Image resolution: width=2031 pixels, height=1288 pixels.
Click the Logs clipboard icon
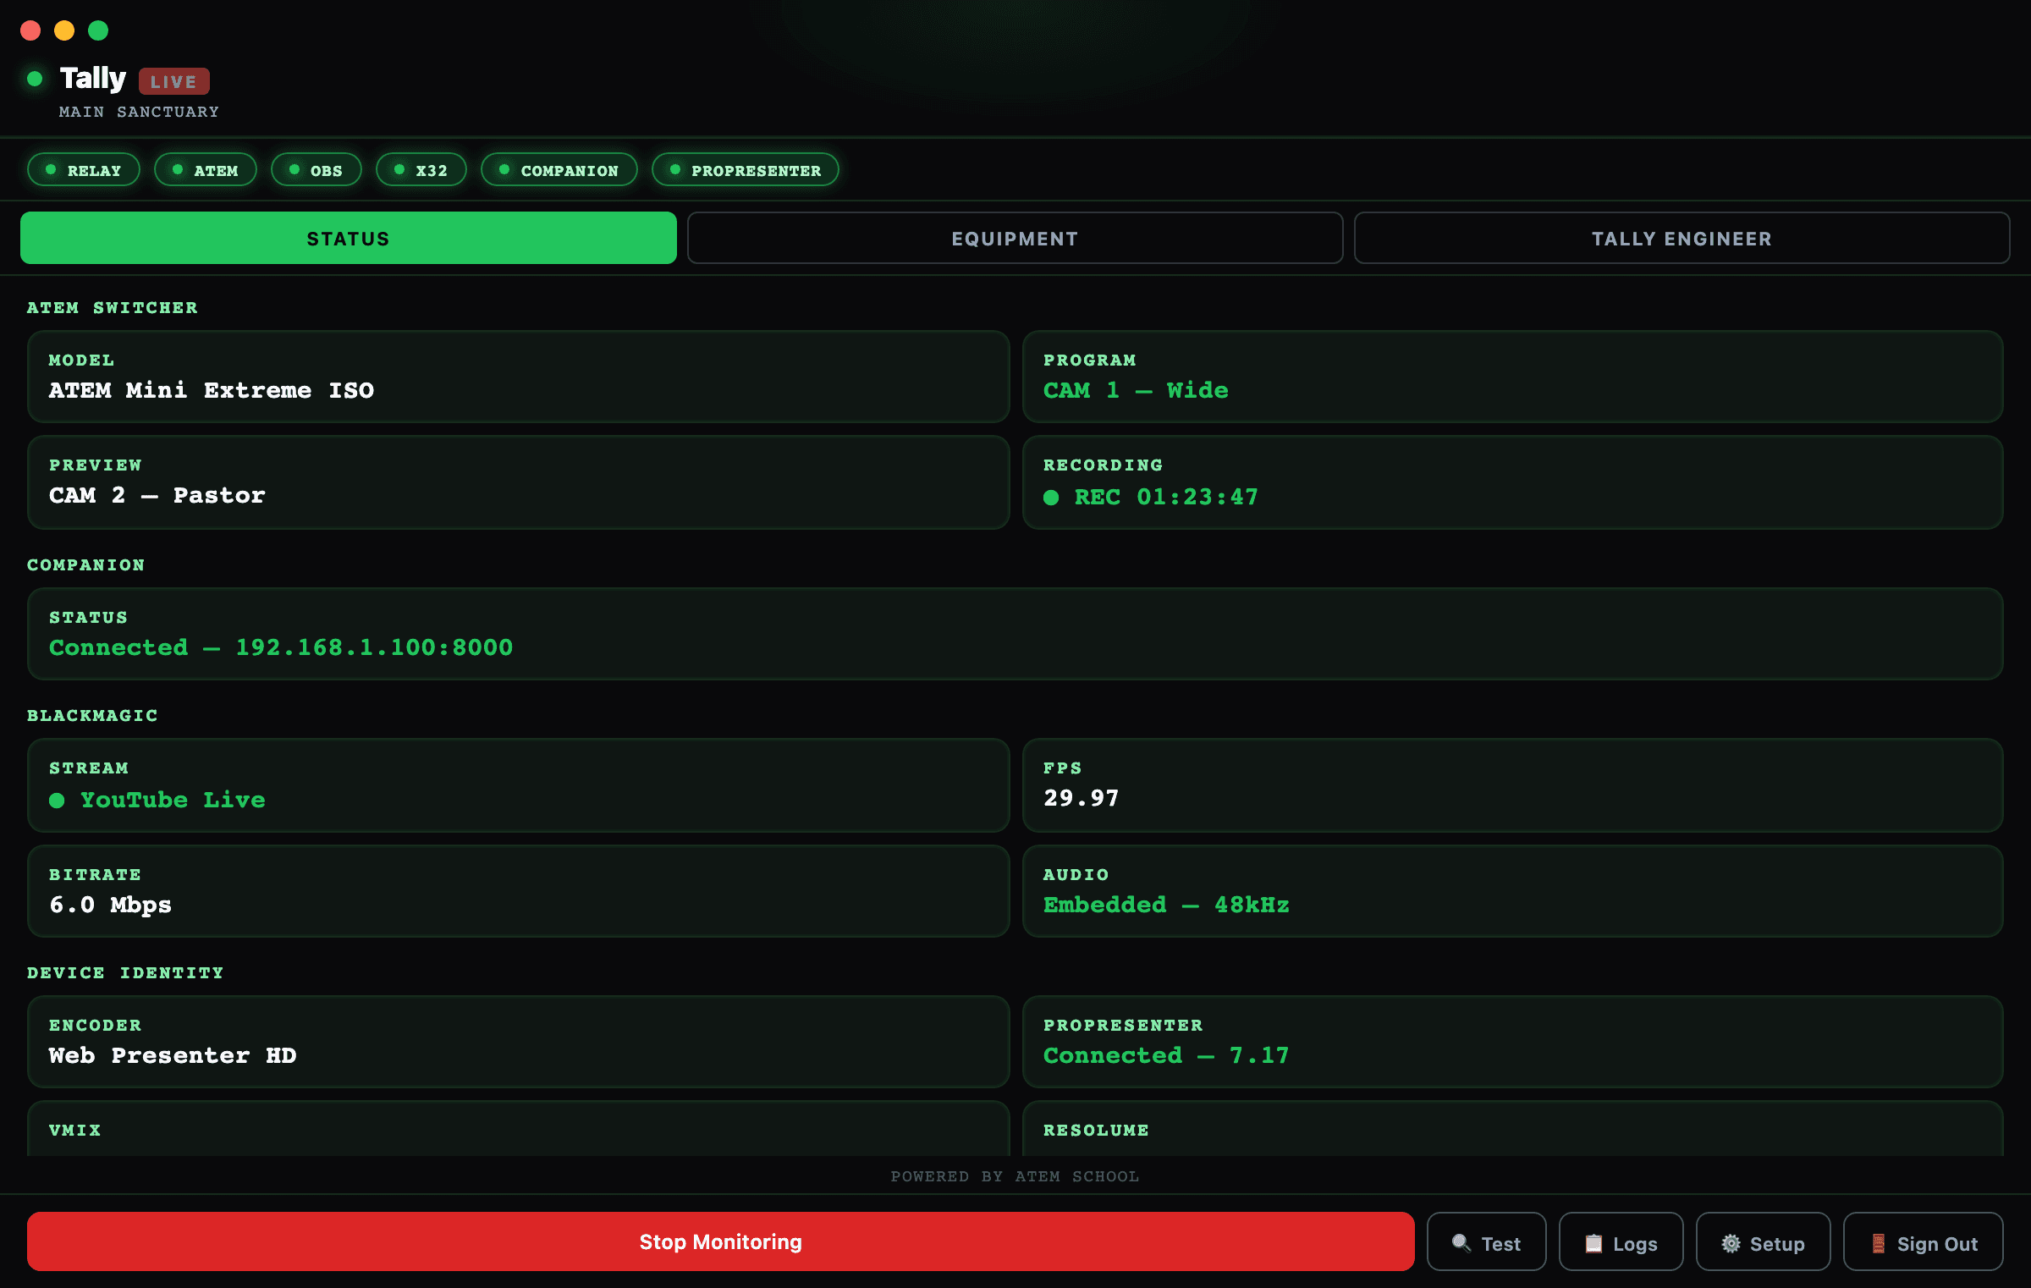coord(1594,1241)
